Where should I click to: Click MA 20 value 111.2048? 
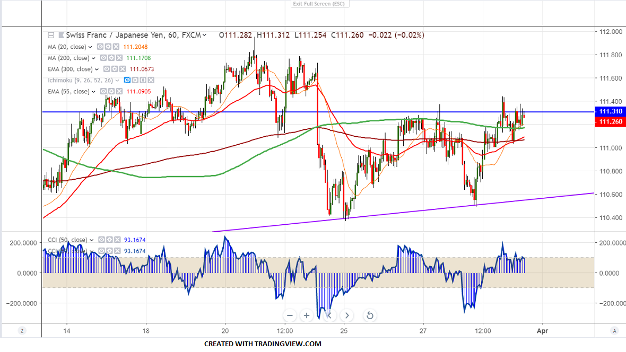click(x=135, y=47)
